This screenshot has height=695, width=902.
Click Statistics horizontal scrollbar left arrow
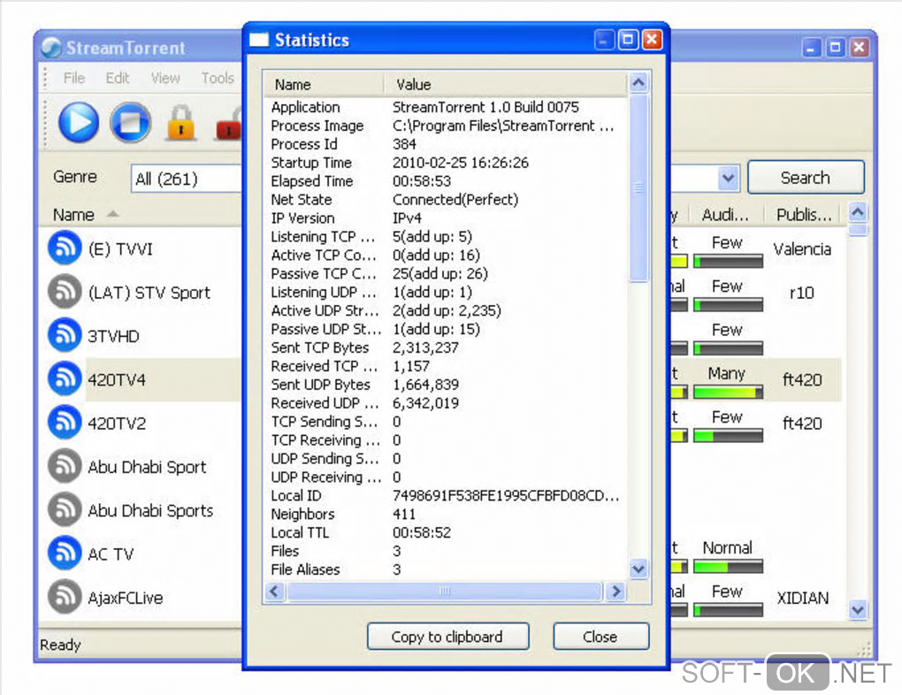(274, 591)
